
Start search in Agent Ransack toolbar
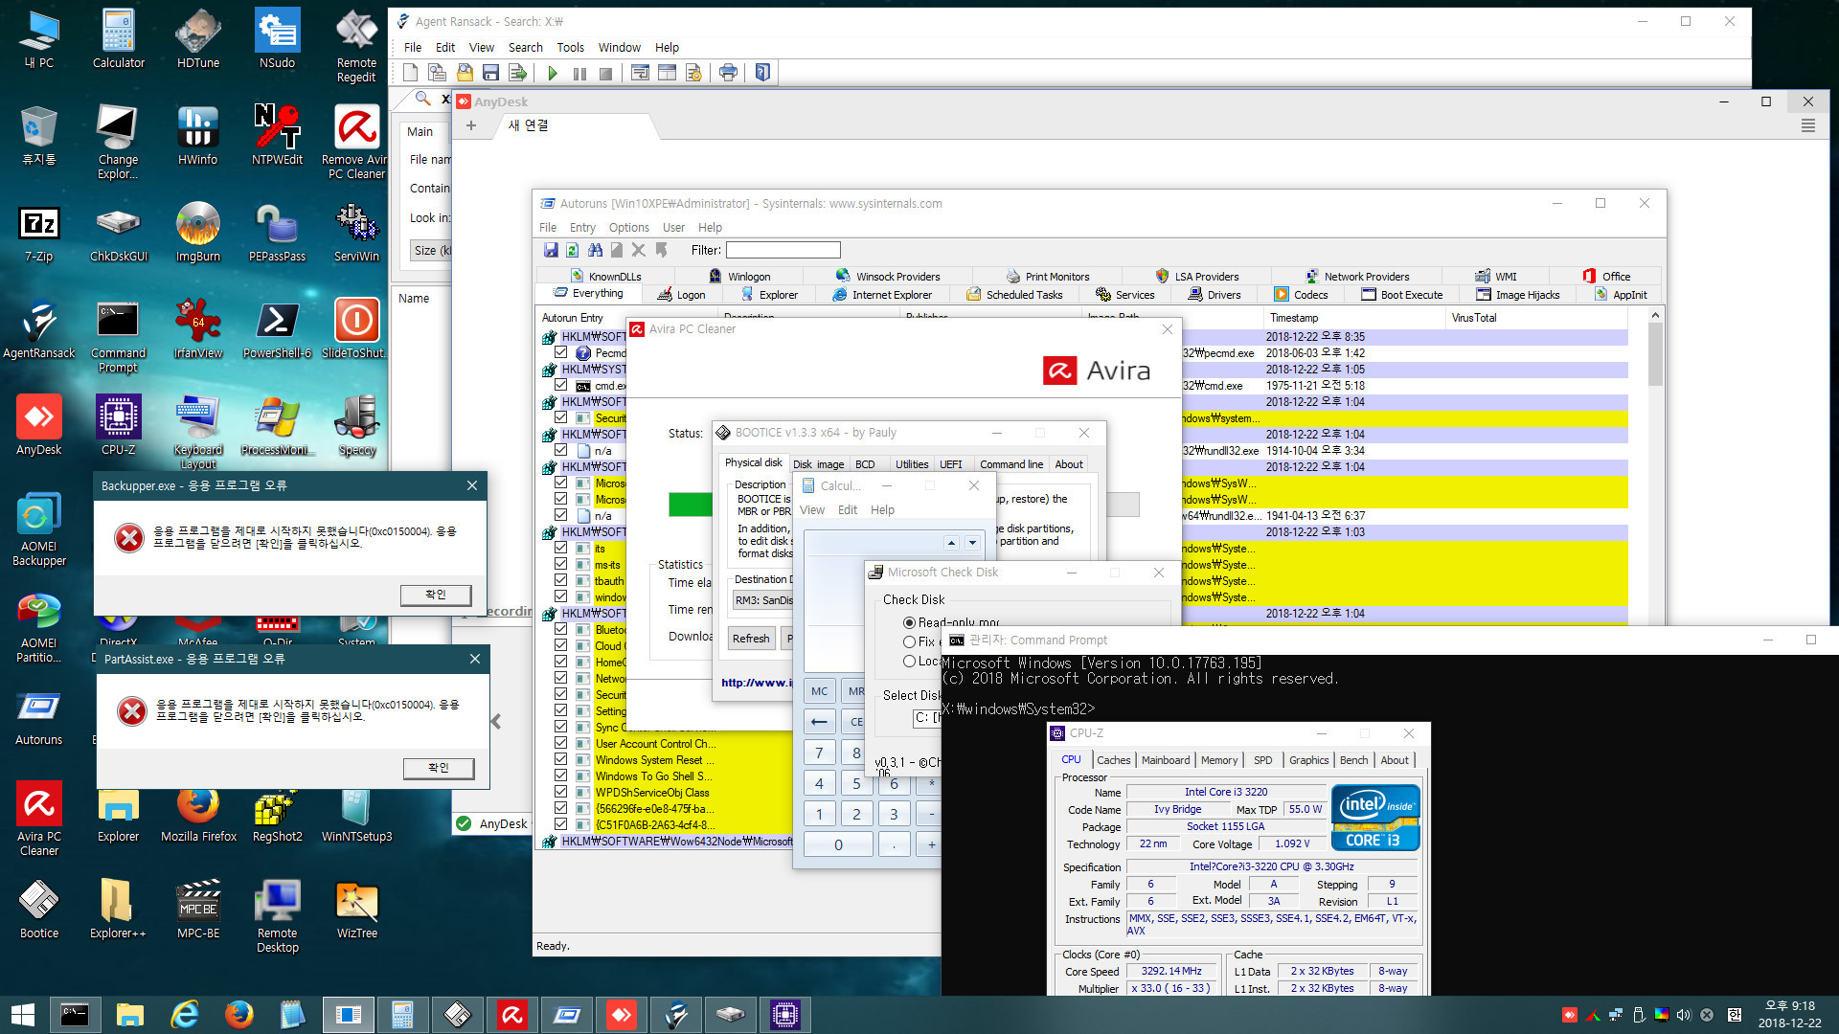click(553, 73)
